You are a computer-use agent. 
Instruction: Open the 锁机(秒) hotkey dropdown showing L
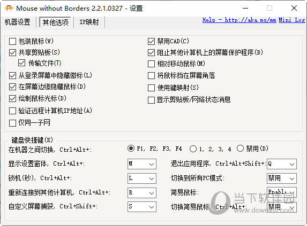tap(142, 178)
